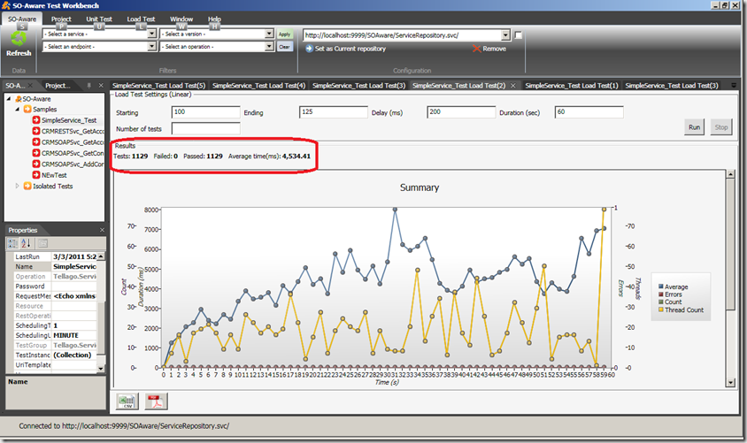Toggle checkbox next to repository URL
Image resolution: width=747 pixels, height=443 pixels.
point(519,34)
